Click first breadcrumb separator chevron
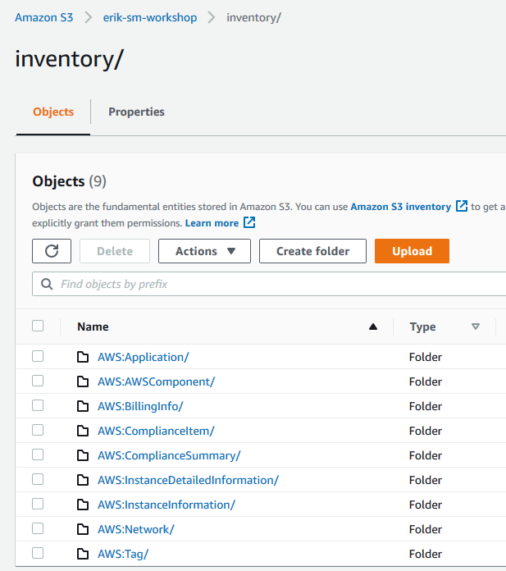506x571 pixels. (x=88, y=17)
